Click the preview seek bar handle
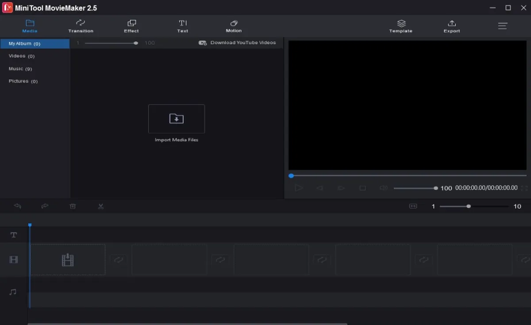This screenshot has width=531, height=325. point(291,176)
